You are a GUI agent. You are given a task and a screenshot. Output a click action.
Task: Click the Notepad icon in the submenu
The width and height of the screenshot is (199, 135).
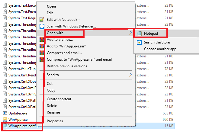point(139,33)
